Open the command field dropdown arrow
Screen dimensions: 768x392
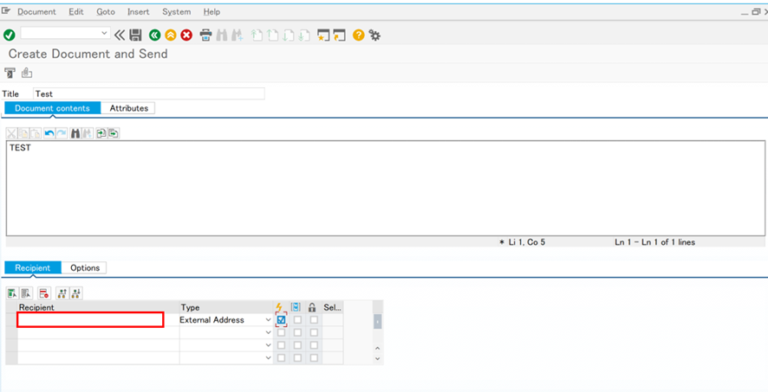(x=104, y=33)
